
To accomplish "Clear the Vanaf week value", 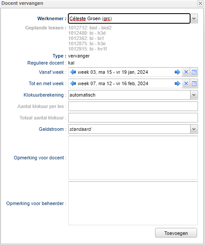I will pos(186,72).
